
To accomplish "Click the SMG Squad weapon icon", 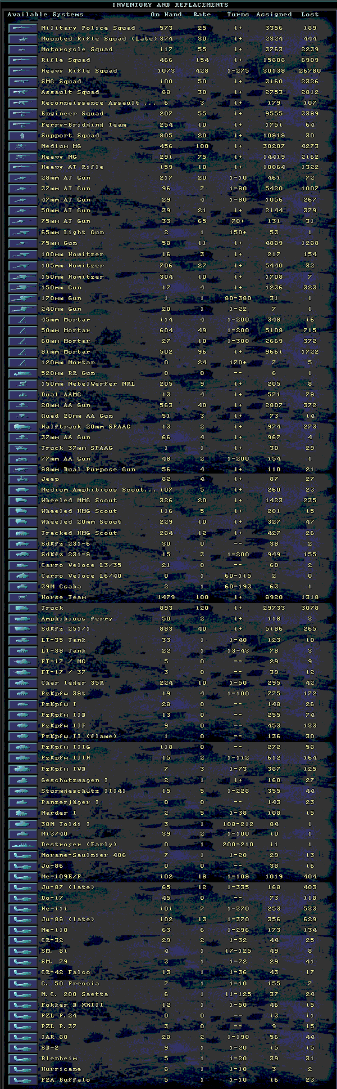I will pyautogui.click(x=23, y=81).
